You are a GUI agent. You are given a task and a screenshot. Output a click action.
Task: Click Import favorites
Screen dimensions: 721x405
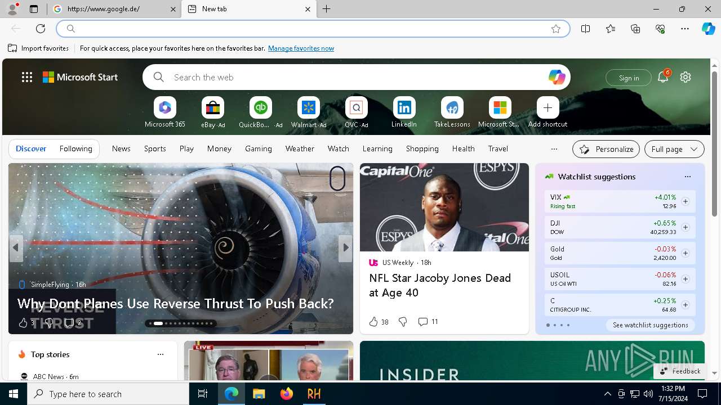(x=38, y=48)
